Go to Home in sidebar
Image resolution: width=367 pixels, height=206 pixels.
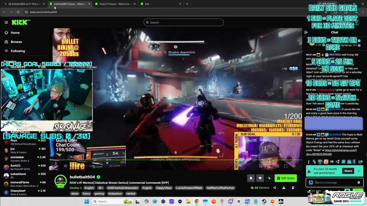tap(15, 33)
